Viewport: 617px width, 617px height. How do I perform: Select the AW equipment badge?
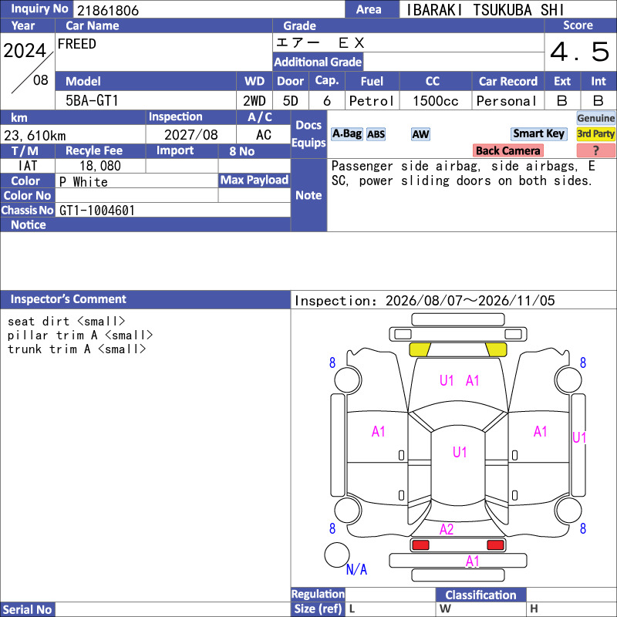point(420,134)
